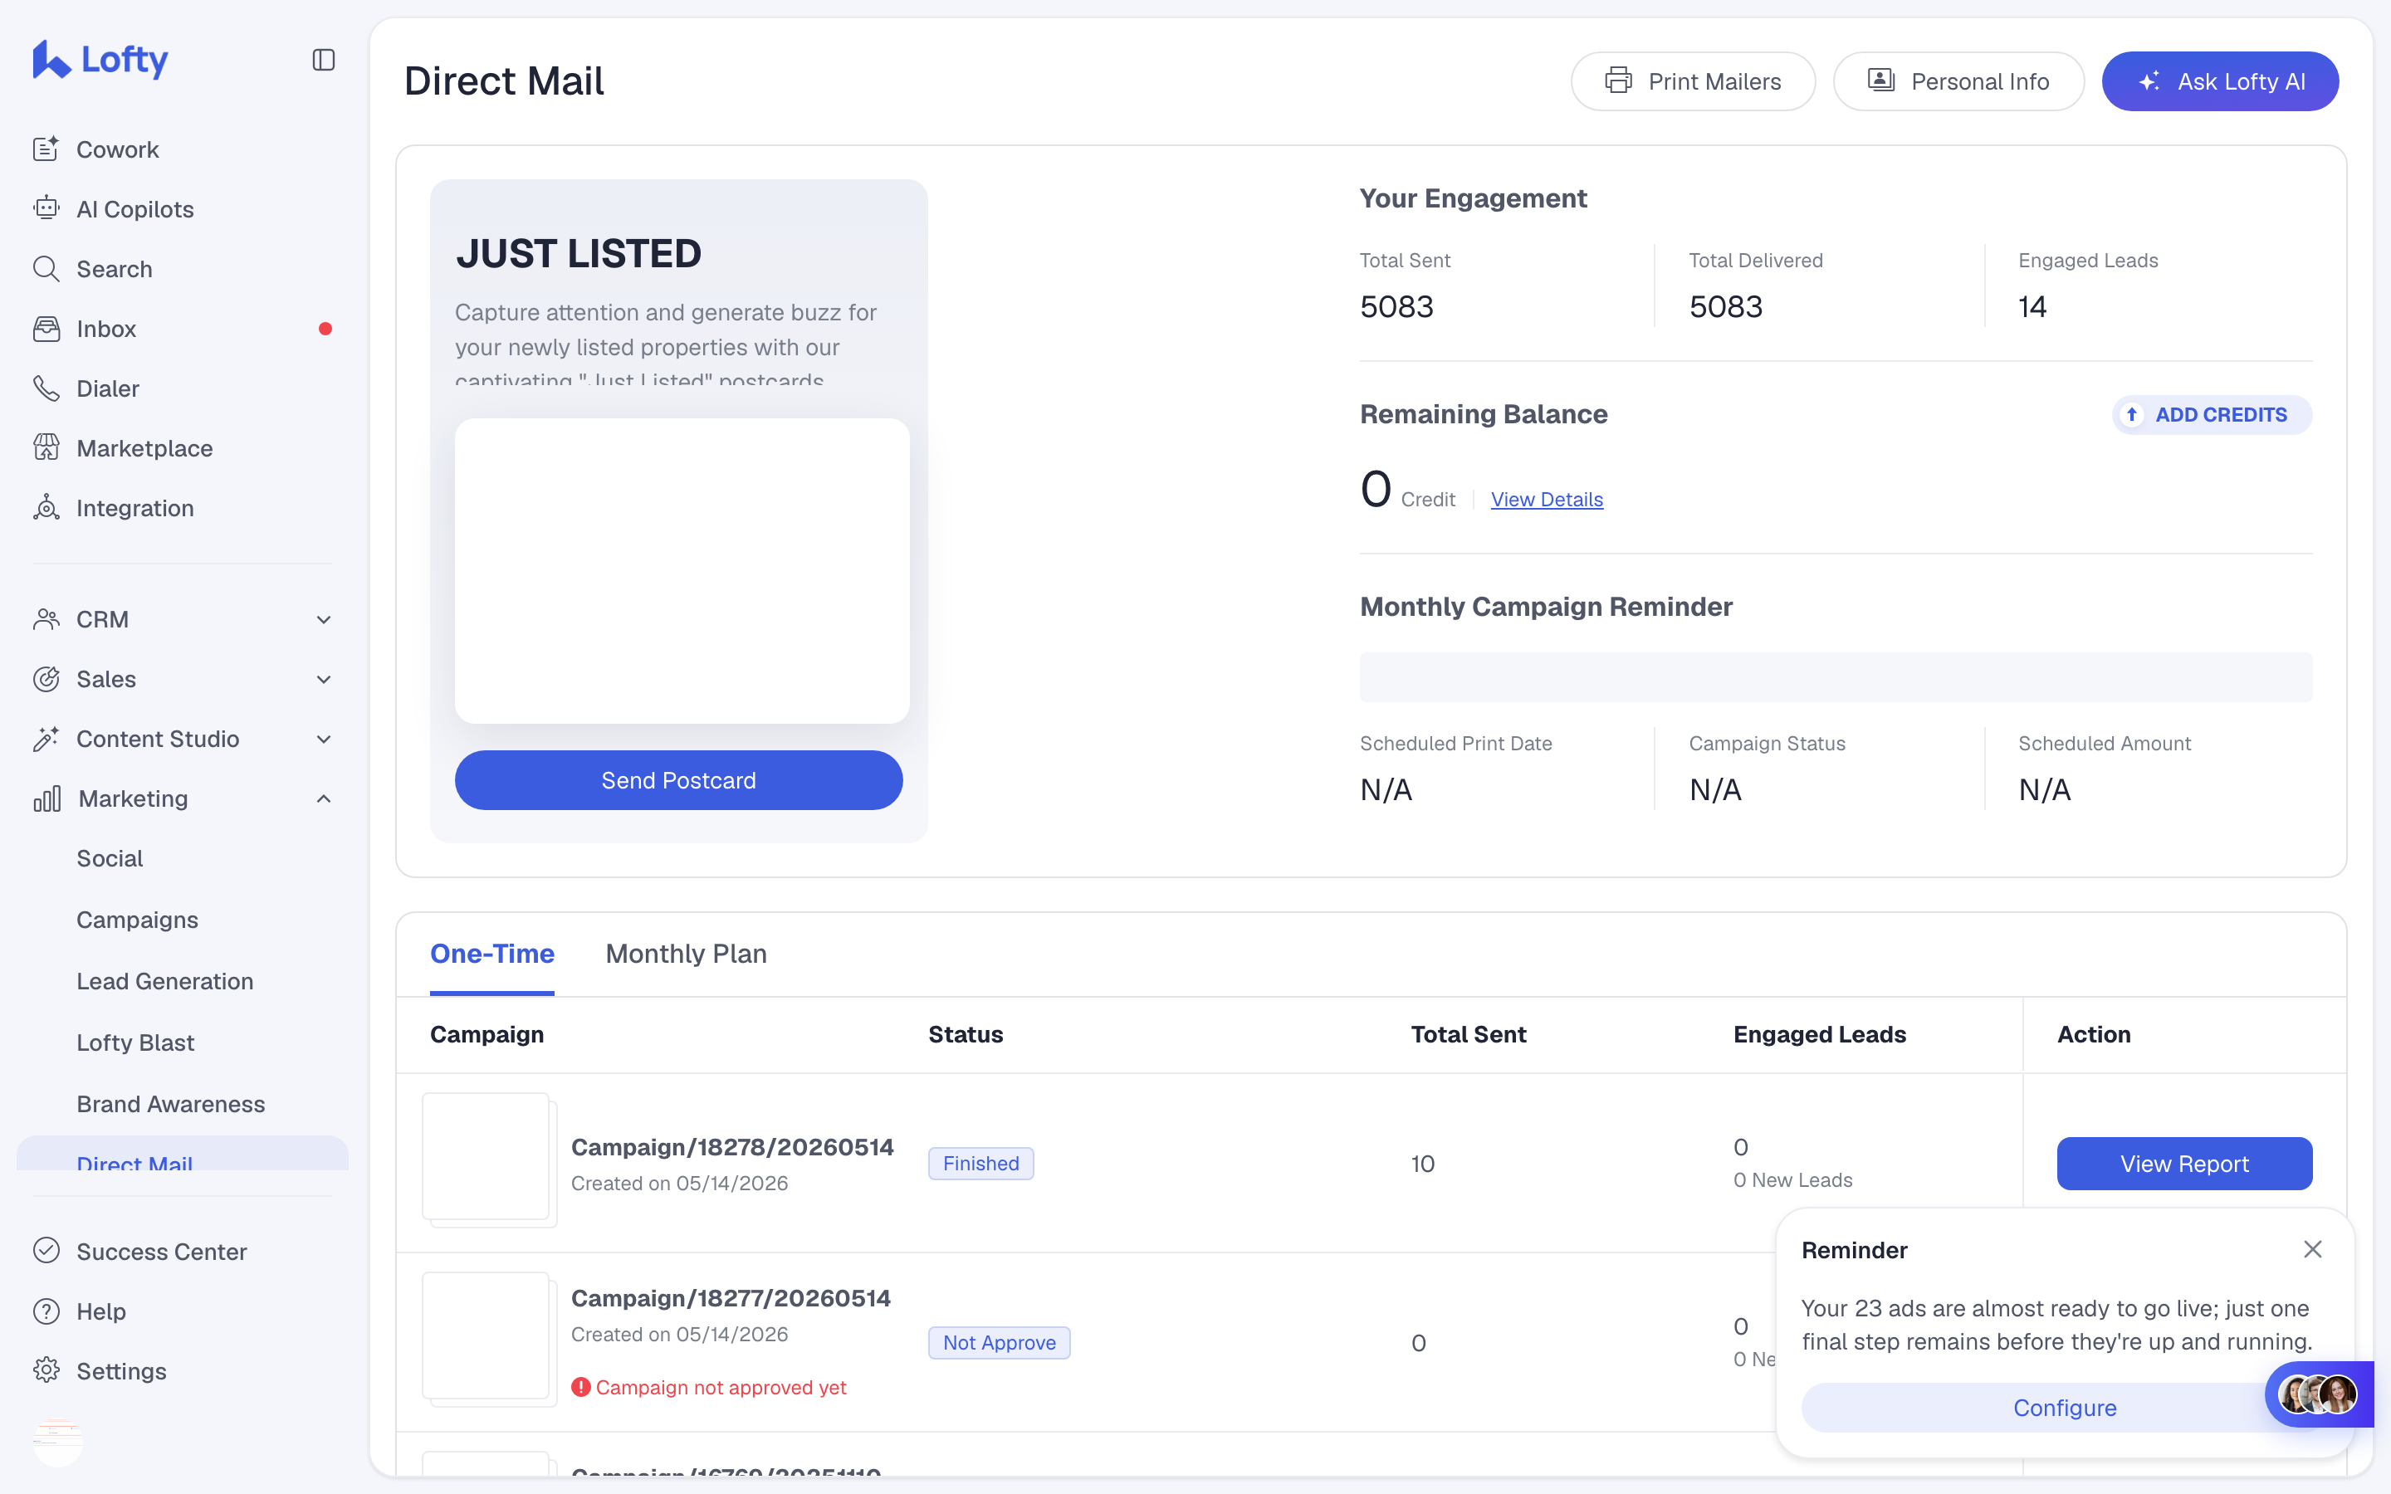Viewport: 2391px width, 1494px height.
Task: Click the CRM people icon
Action: click(x=46, y=619)
